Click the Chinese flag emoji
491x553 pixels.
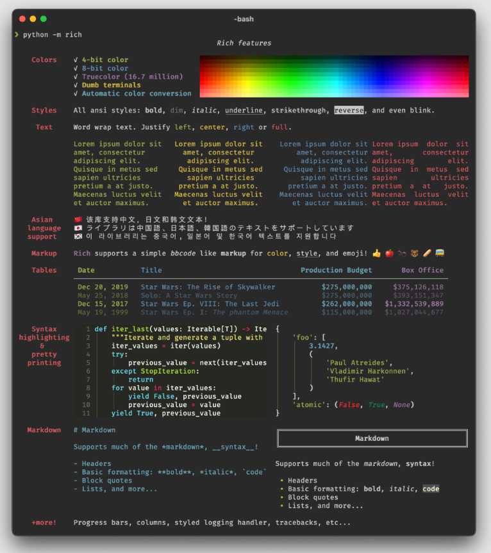(78, 220)
